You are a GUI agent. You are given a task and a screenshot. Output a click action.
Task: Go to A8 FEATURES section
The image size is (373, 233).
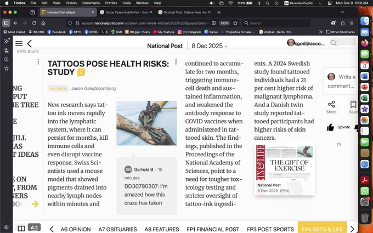pyautogui.click(x=162, y=229)
